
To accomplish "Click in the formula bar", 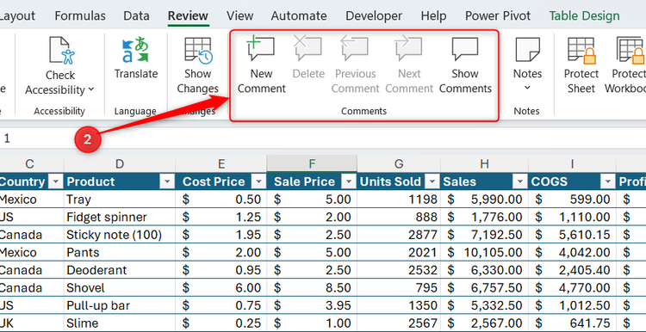I will [x=323, y=138].
